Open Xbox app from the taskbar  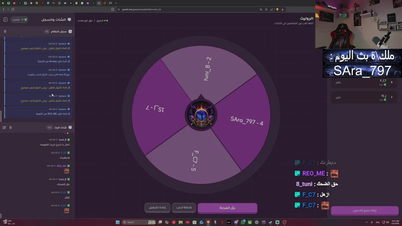pos(250,222)
